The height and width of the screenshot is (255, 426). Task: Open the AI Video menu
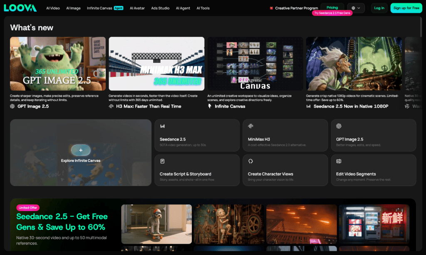click(x=53, y=8)
